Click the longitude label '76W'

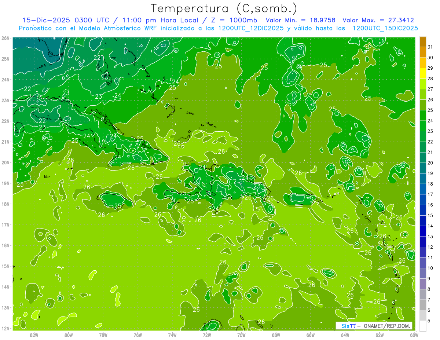[138, 335]
